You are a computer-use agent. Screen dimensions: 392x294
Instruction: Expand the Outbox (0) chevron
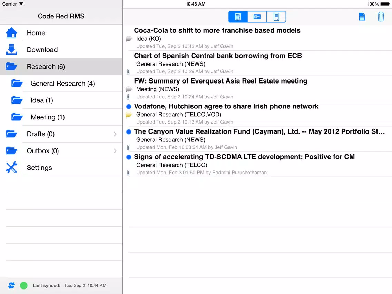115,151
